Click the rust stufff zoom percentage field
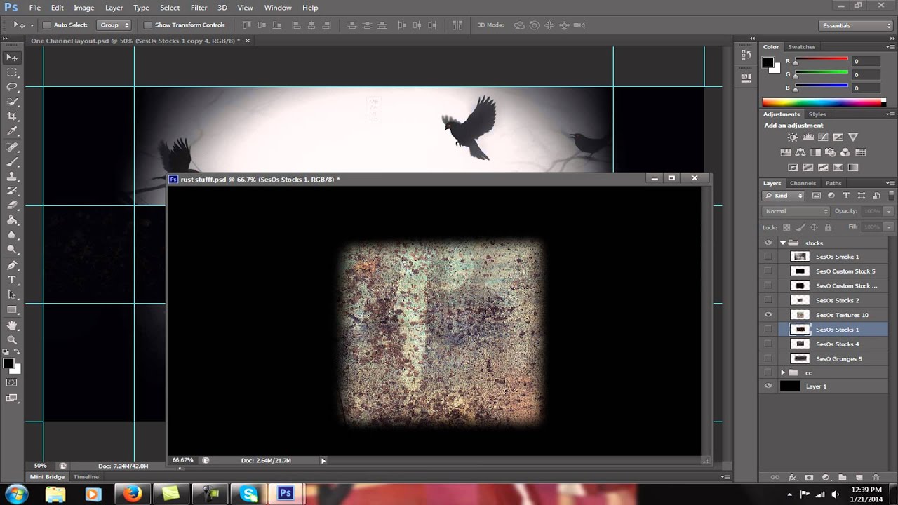The width and height of the screenshot is (898, 505). [x=182, y=461]
